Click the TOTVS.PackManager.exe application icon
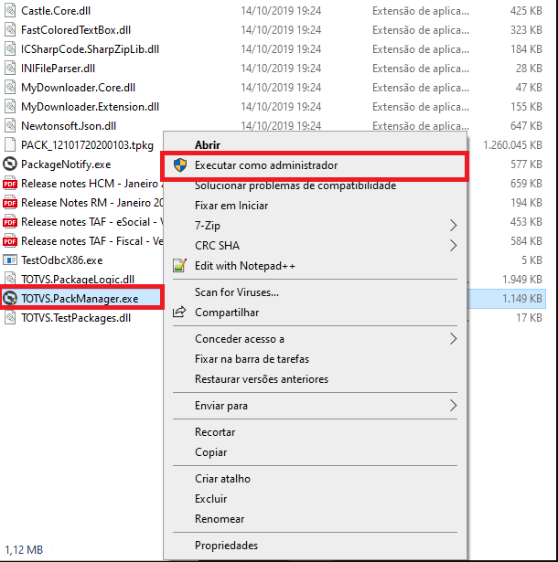This screenshot has height=562, width=558. [x=10, y=298]
